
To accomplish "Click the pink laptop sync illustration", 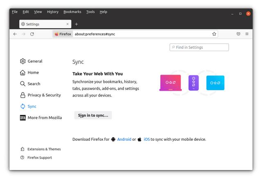I will [170, 83].
